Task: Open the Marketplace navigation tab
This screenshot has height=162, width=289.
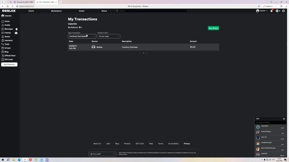Action: click(x=56, y=11)
